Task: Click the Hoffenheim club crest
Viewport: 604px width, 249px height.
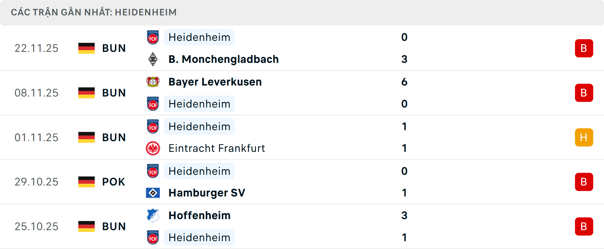Action: [x=153, y=215]
